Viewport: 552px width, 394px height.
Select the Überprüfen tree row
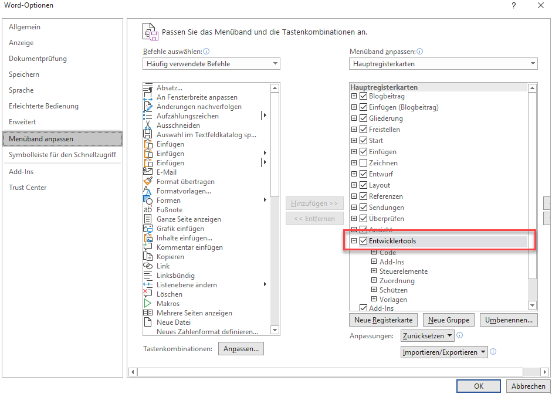[439, 219]
